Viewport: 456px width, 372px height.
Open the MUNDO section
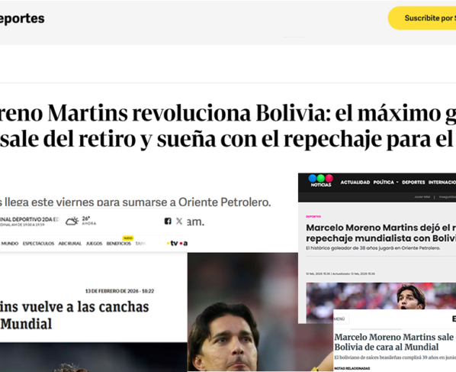10,244
